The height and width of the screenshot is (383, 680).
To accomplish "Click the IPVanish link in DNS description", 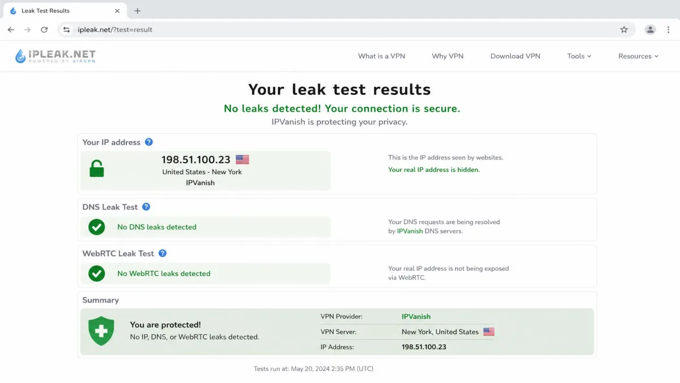I will pyautogui.click(x=410, y=232).
